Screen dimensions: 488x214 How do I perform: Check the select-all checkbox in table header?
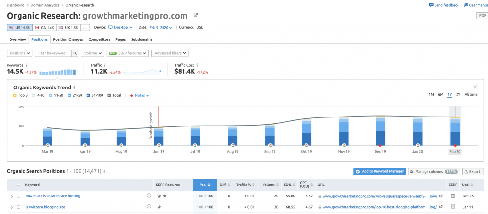click(x=19, y=185)
